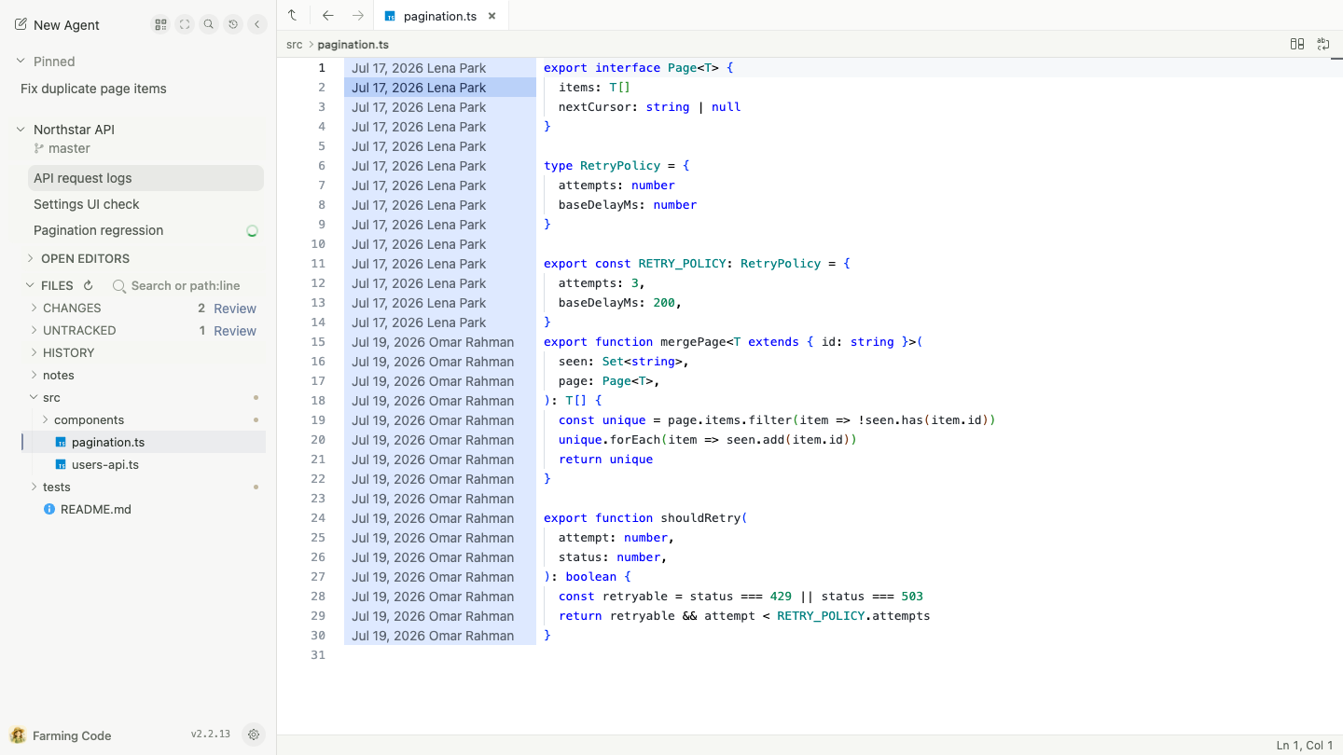Click the modified dot beside components folder
This screenshot has width=1343, height=755.
[x=256, y=420]
